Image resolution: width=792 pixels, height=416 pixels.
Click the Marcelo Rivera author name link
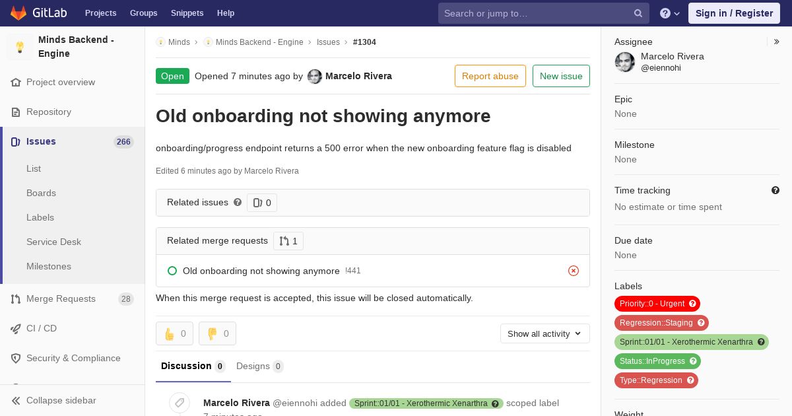pyautogui.click(x=358, y=76)
